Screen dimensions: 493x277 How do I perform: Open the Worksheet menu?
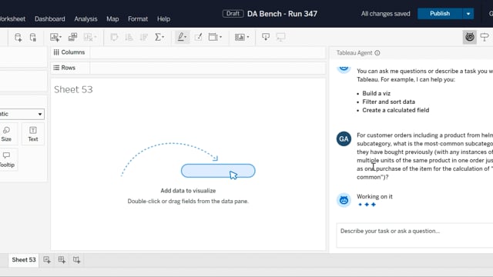[x=12, y=18]
